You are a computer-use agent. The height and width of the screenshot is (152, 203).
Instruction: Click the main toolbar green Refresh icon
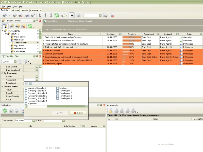pos(57,15)
